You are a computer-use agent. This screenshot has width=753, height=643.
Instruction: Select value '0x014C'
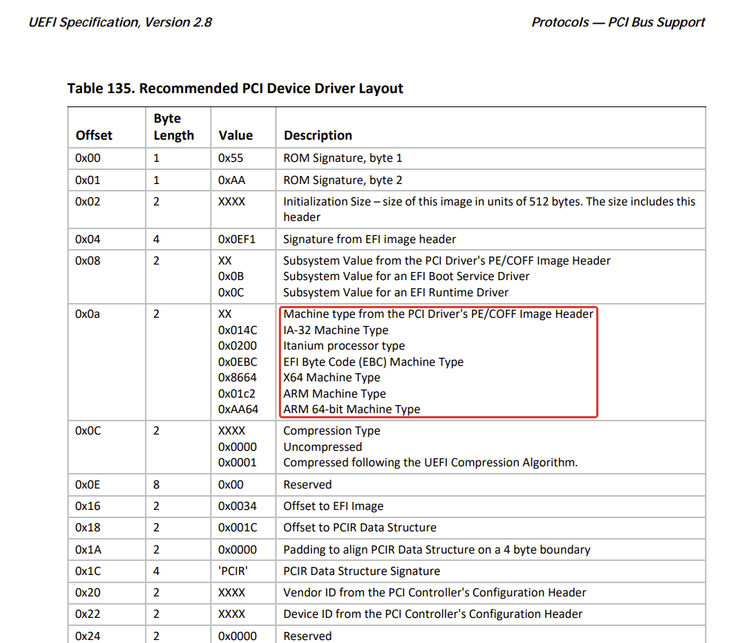click(x=237, y=330)
